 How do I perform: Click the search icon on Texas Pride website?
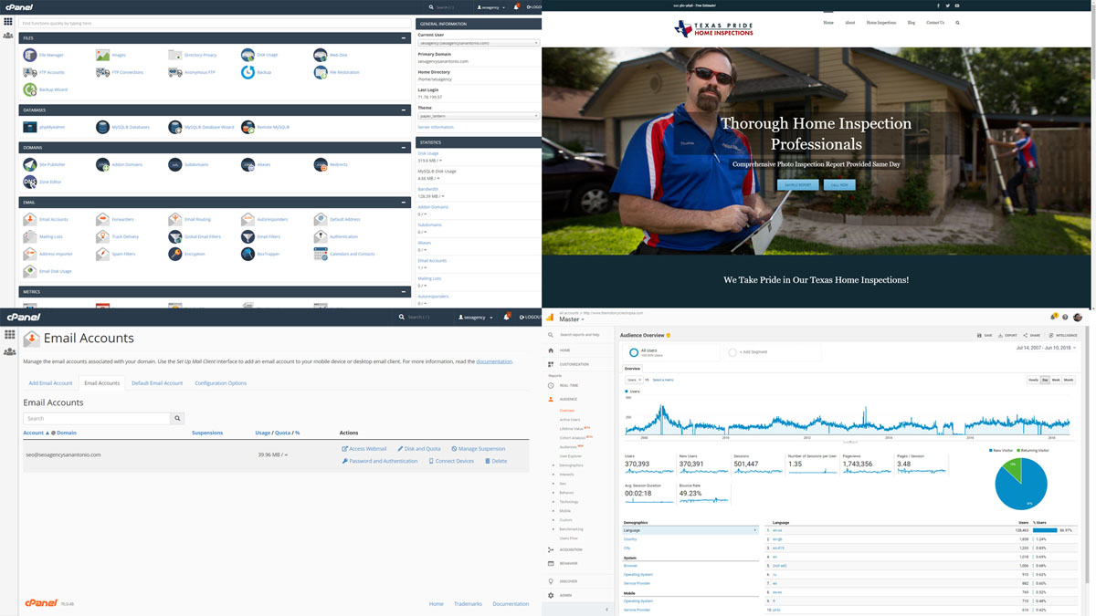pos(957,23)
